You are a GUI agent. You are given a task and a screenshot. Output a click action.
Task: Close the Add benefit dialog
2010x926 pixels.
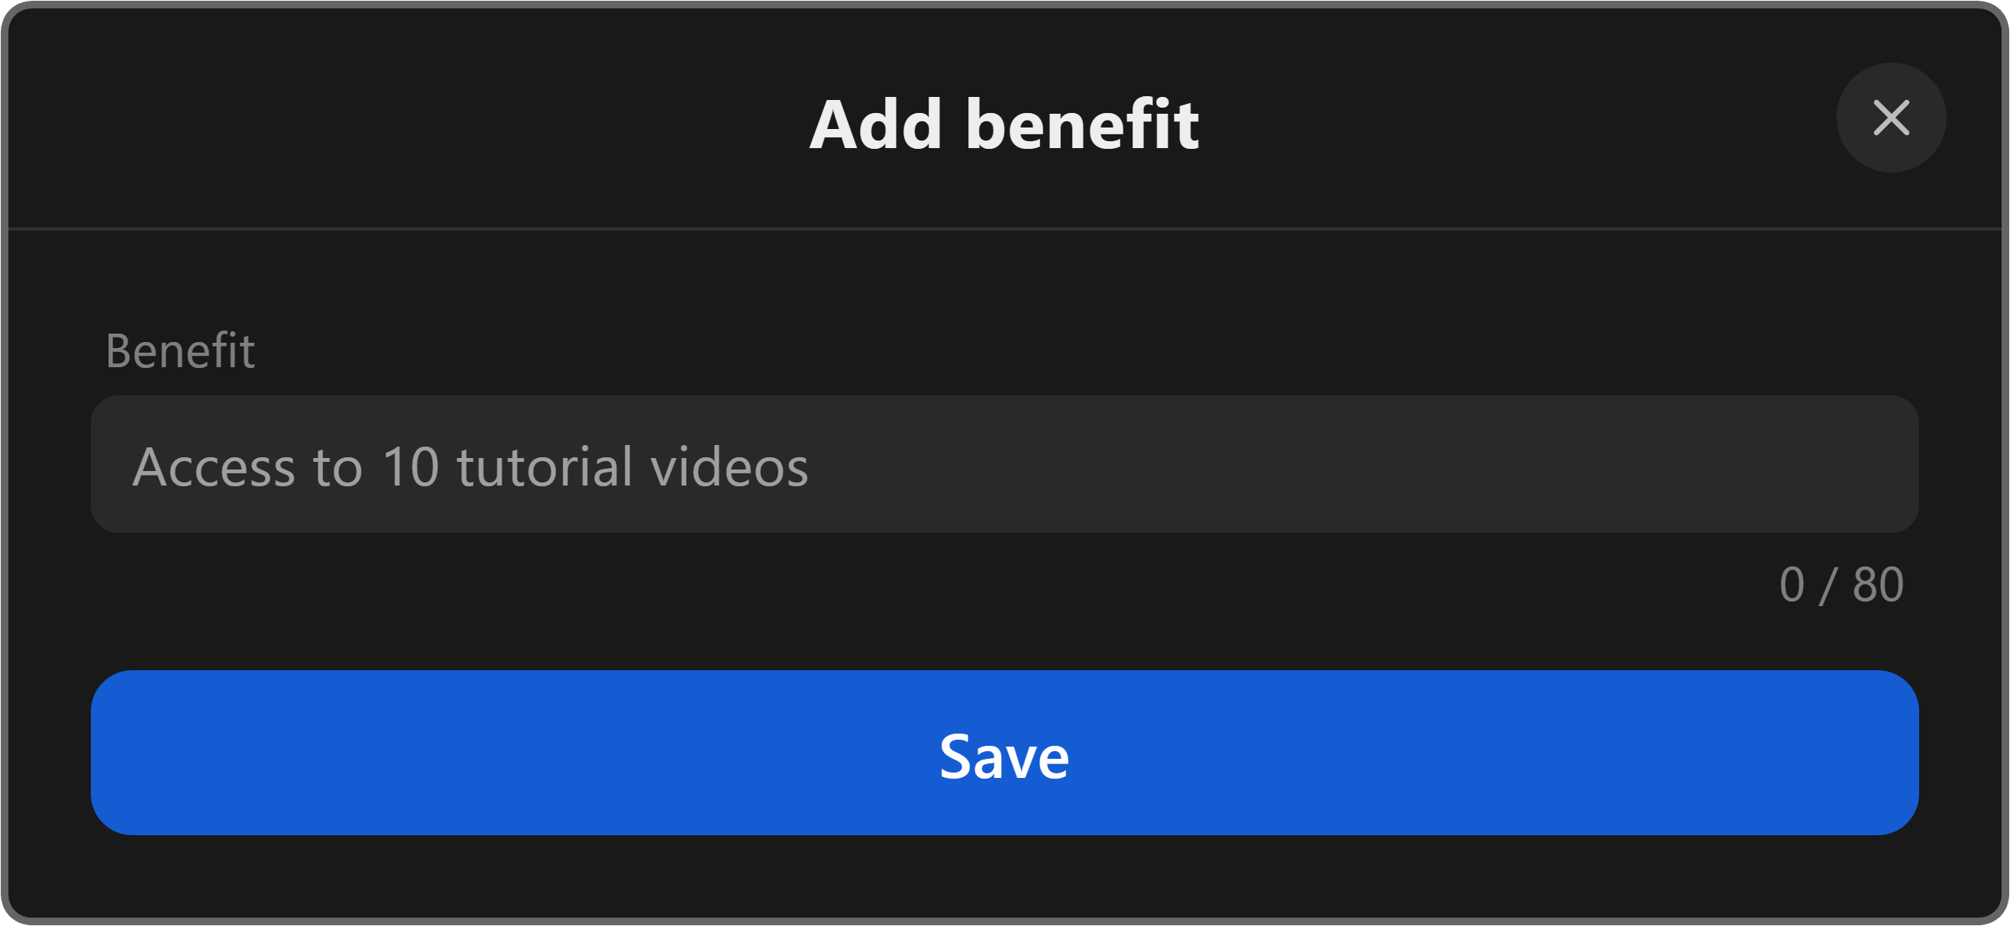[x=1891, y=118]
